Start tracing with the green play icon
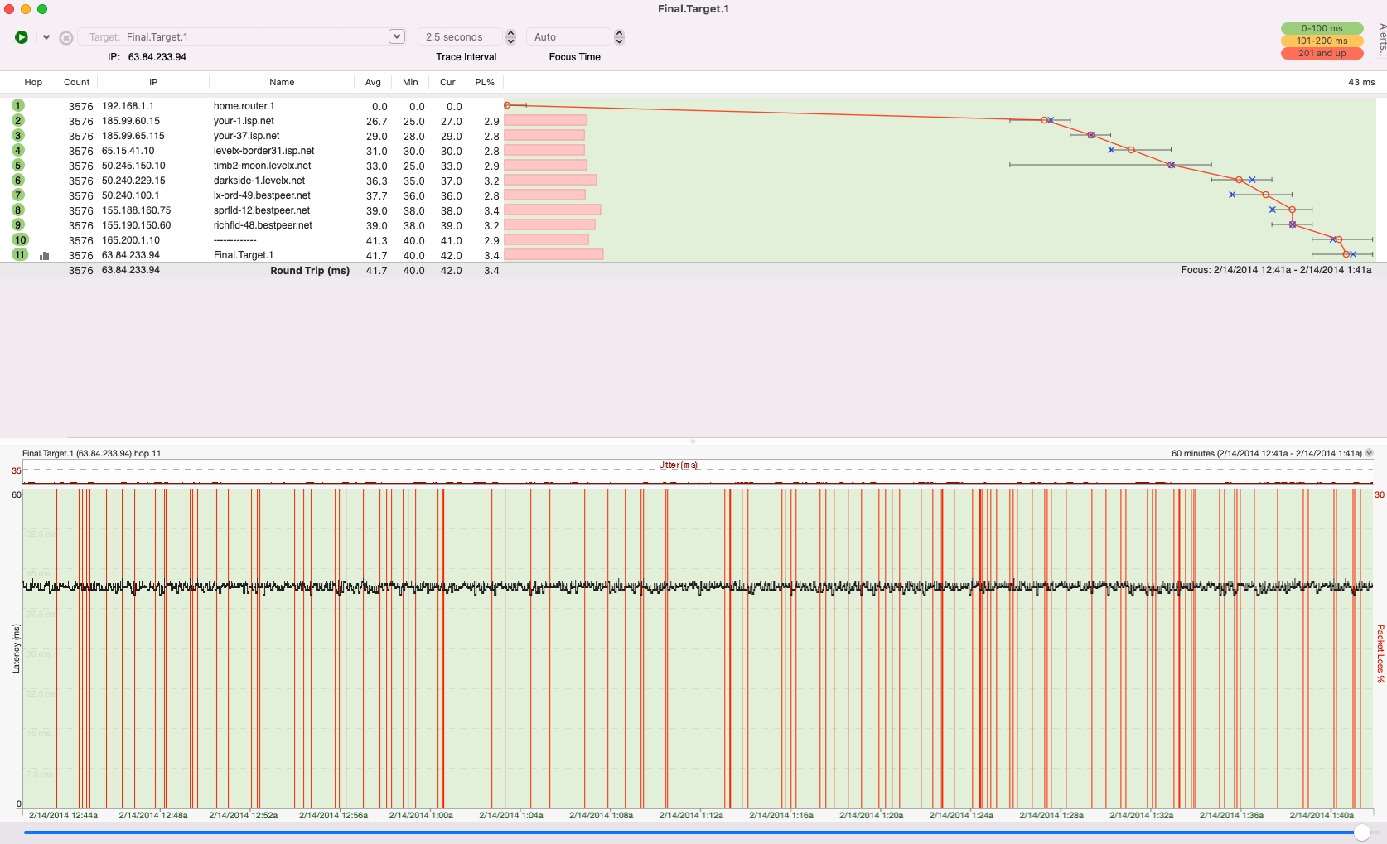This screenshot has width=1387, height=844. [x=21, y=36]
